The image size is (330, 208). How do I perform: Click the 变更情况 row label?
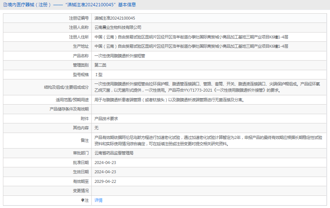click(81, 191)
